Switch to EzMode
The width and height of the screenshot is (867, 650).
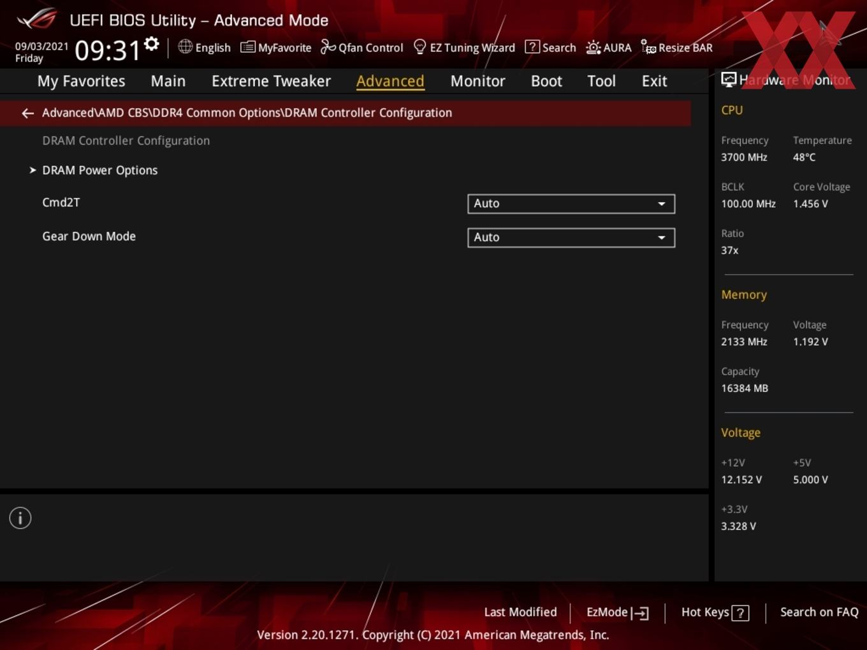(x=617, y=612)
